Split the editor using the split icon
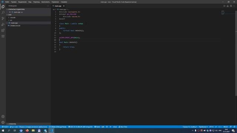Image resolution: width=237 pixels, height=133 pixels. (231, 6)
